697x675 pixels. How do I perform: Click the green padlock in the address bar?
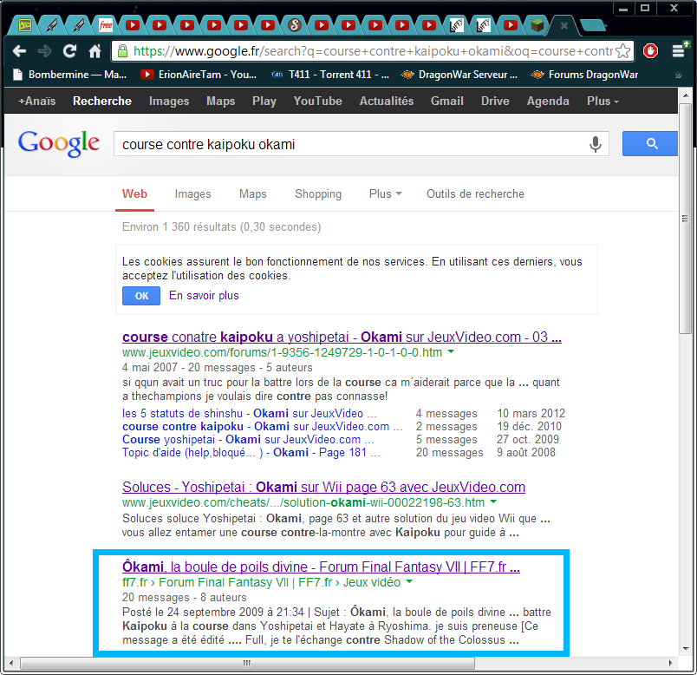click(x=123, y=51)
